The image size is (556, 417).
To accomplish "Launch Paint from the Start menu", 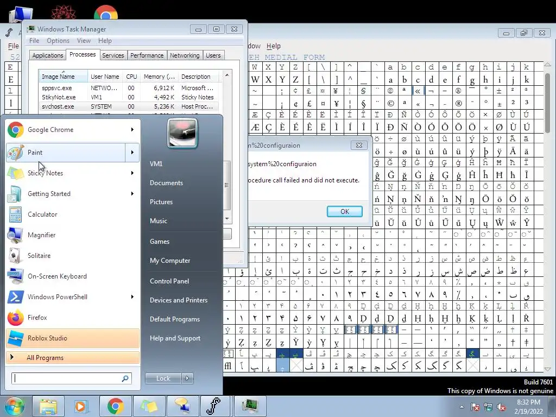I will coord(66,153).
